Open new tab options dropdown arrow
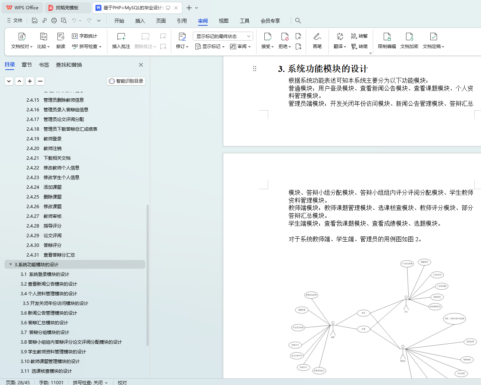 [x=197, y=8]
